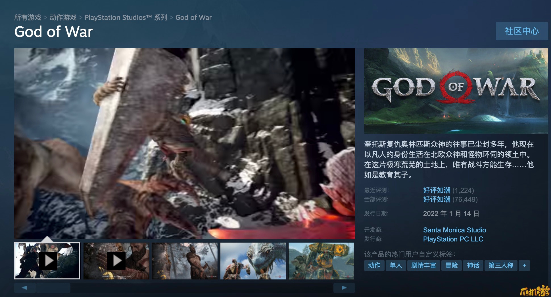Play the first trailer video thumbnail
This screenshot has height=297, width=551.
(47, 261)
